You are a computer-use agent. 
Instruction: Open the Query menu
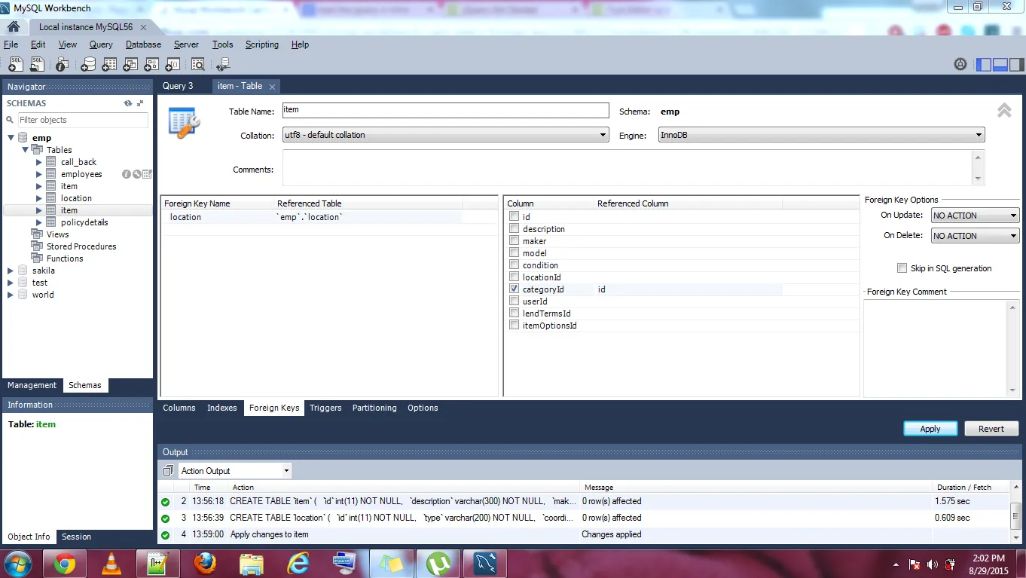coord(101,44)
